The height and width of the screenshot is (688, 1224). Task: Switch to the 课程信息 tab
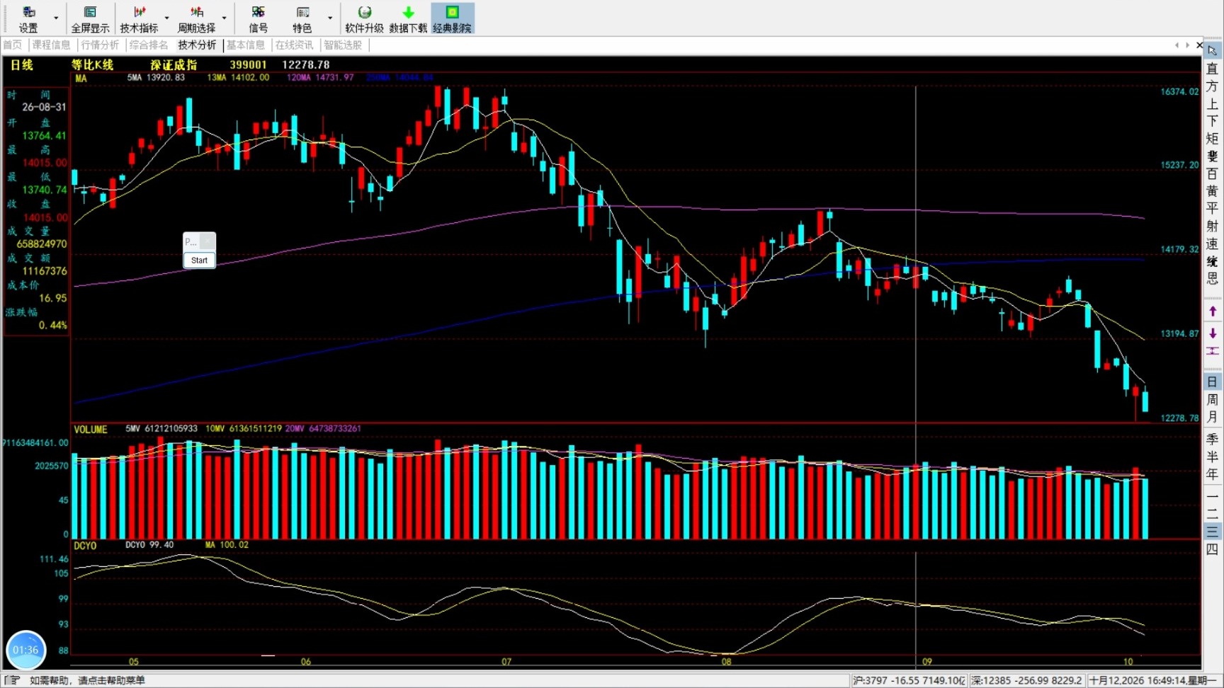pyautogui.click(x=51, y=45)
